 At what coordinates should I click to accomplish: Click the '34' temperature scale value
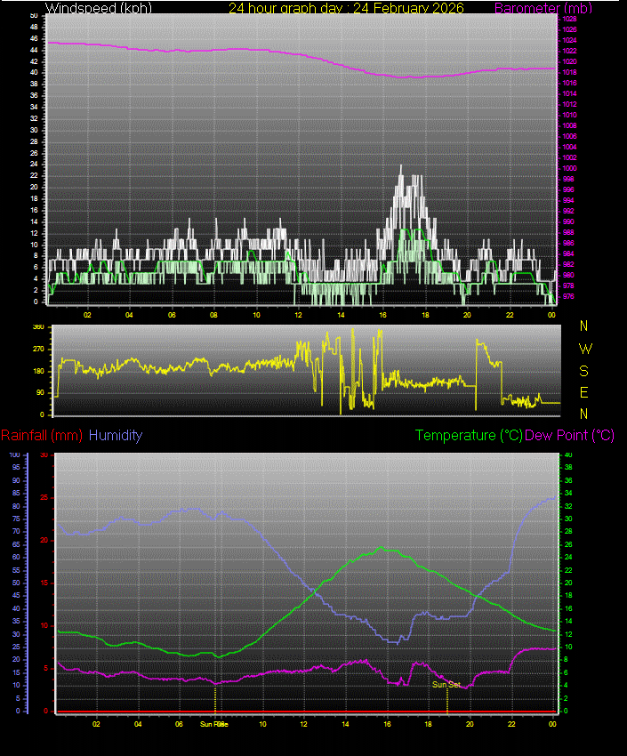click(x=568, y=493)
